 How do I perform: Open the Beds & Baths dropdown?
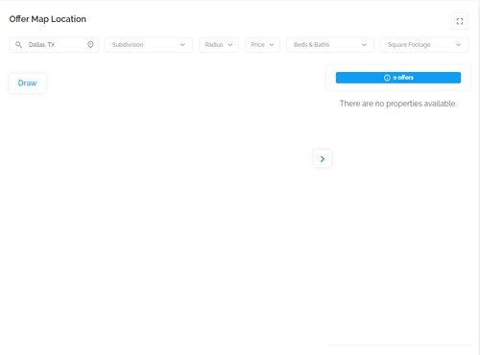click(x=330, y=45)
